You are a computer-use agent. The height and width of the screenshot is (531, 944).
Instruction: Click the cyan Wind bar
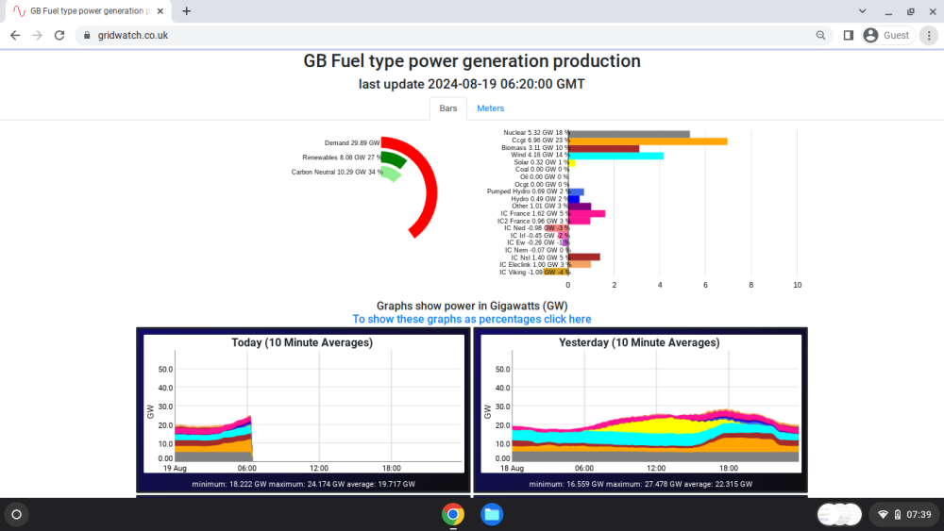pyautogui.click(x=615, y=156)
